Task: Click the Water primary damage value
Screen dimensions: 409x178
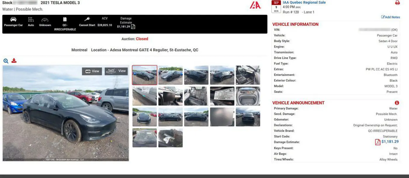Action: [393, 108]
